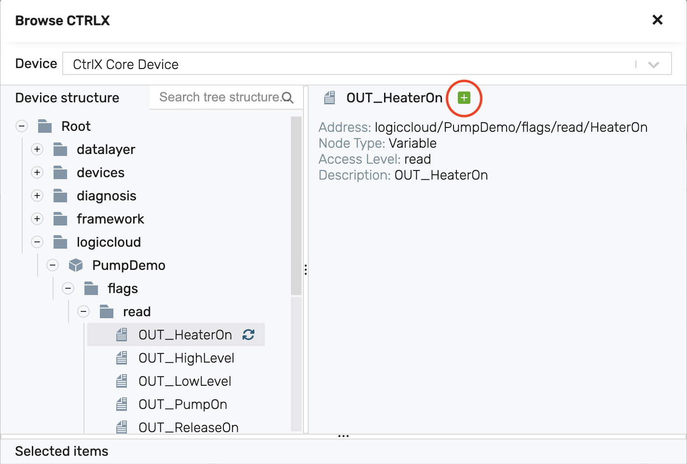Collapse the flags folder node

pyautogui.click(x=68, y=288)
